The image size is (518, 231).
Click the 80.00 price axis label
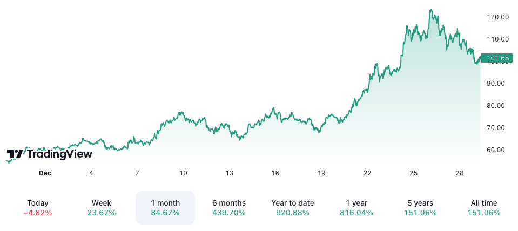498,105
